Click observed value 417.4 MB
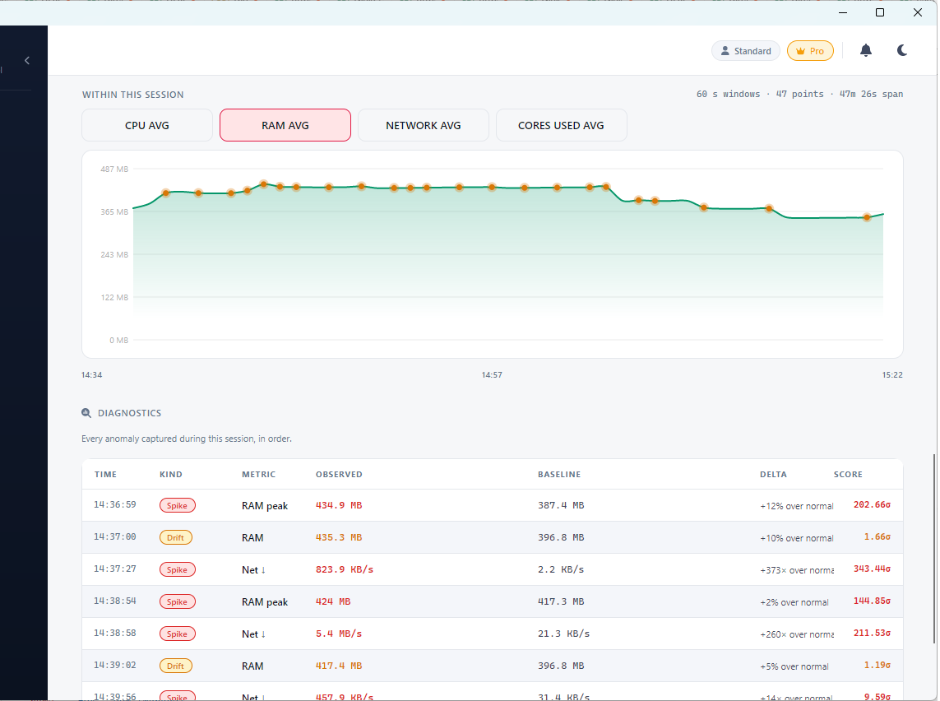 click(x=339, y=666)
